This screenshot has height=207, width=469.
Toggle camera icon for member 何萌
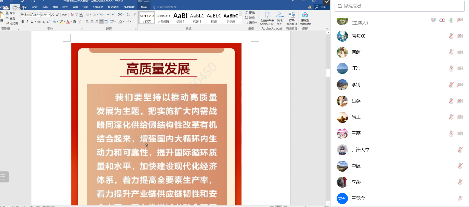pos(460,52)
